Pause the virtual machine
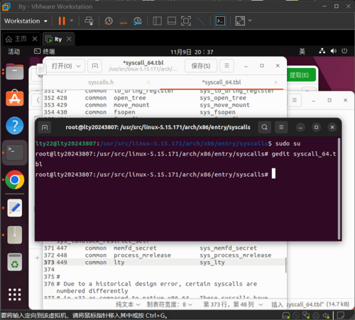355x320 pixels. (x=62, y=21)
